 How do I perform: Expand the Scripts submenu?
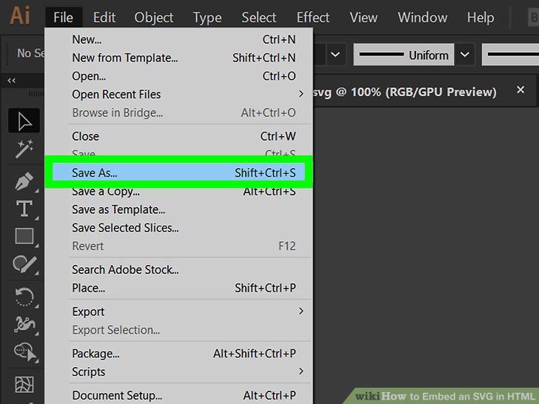point(178,371)
